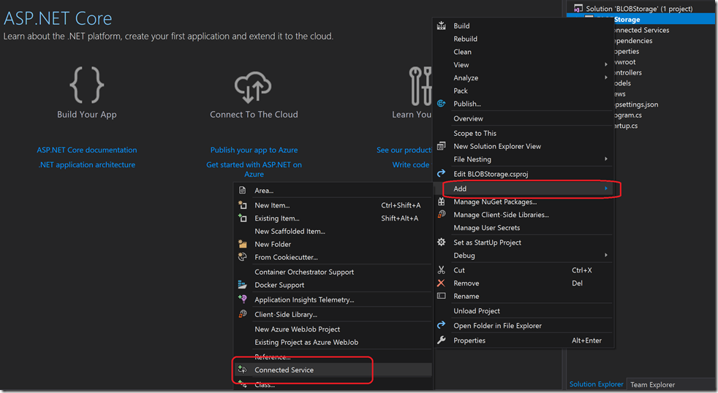Image resolution: width=718 pixels, height=393 pixels.
Task: Click the From Cookiecutter icon
Action: pos(243,256)
